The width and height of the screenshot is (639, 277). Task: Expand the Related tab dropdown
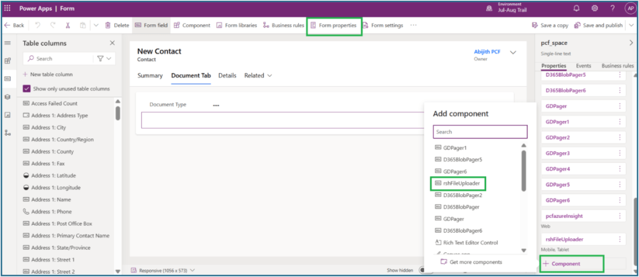click(x=258, y=75)
